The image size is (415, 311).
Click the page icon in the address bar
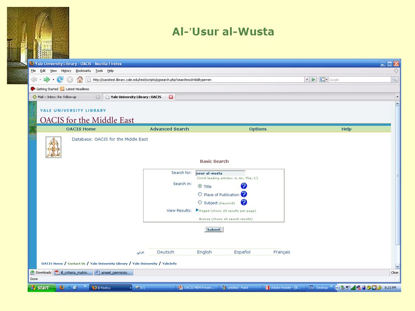[89, 79]
